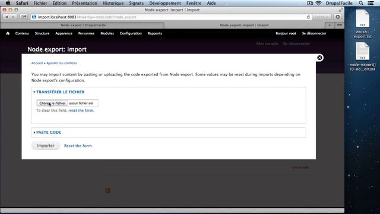Open the Présentation menu
380x214 pixels.
click(x=84, y=3)
